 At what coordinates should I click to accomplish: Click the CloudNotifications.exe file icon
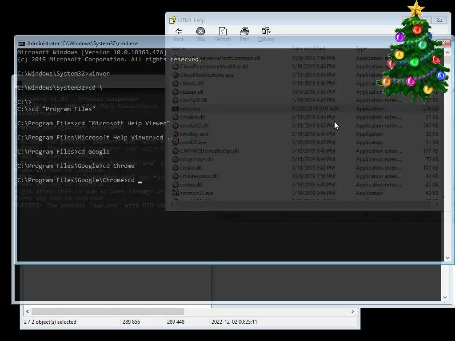(175, 75)
